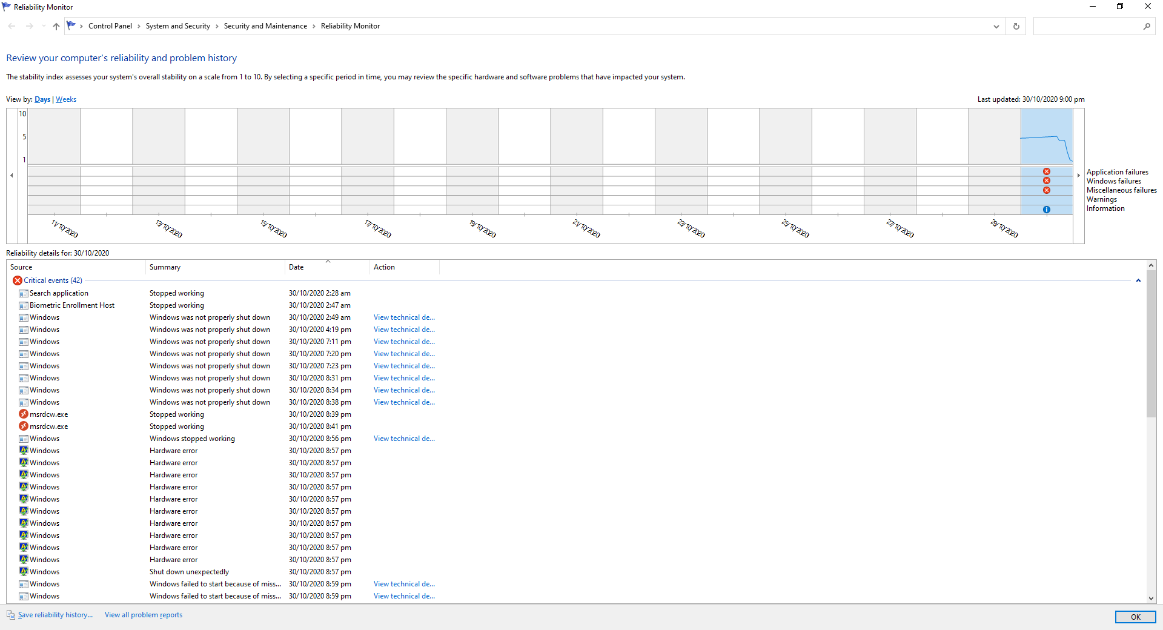This screenshot has width=1163, height=630.
Task: Sort the list by the Date column
Action: (327, 267)
